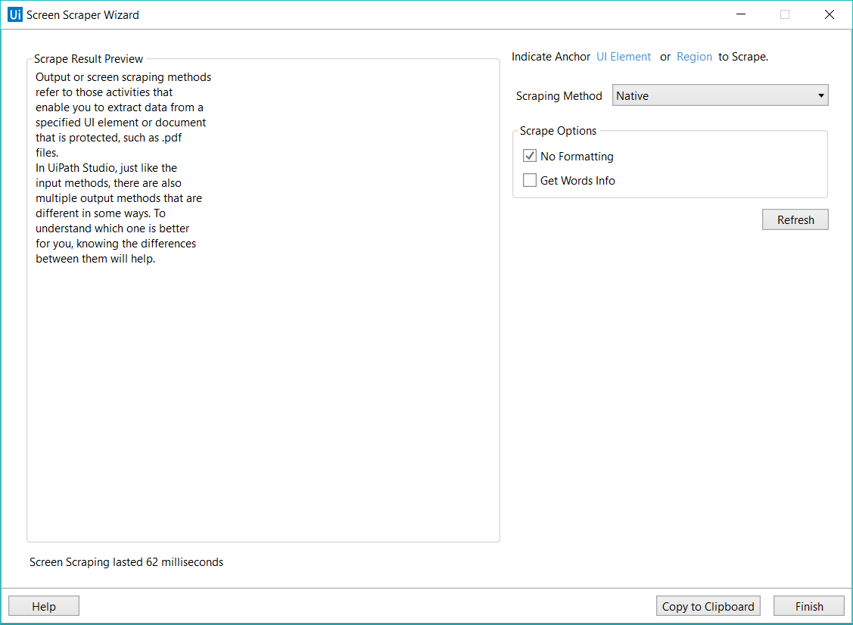Click the Scraping Method label
This screenshot has height=625, width=853.
[x=559, y=96]
